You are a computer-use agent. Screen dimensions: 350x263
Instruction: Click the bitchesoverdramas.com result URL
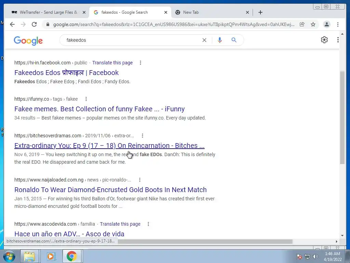coord(74,136)
